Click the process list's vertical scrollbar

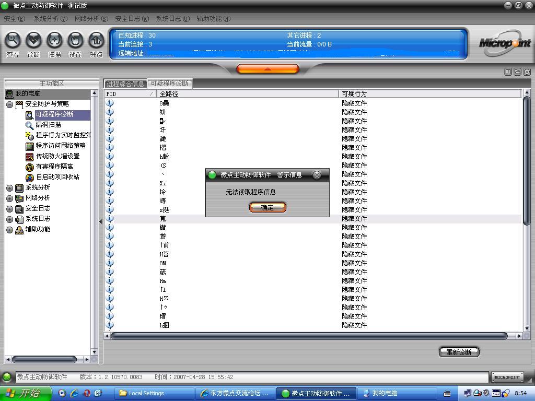[x=527, y=160]
